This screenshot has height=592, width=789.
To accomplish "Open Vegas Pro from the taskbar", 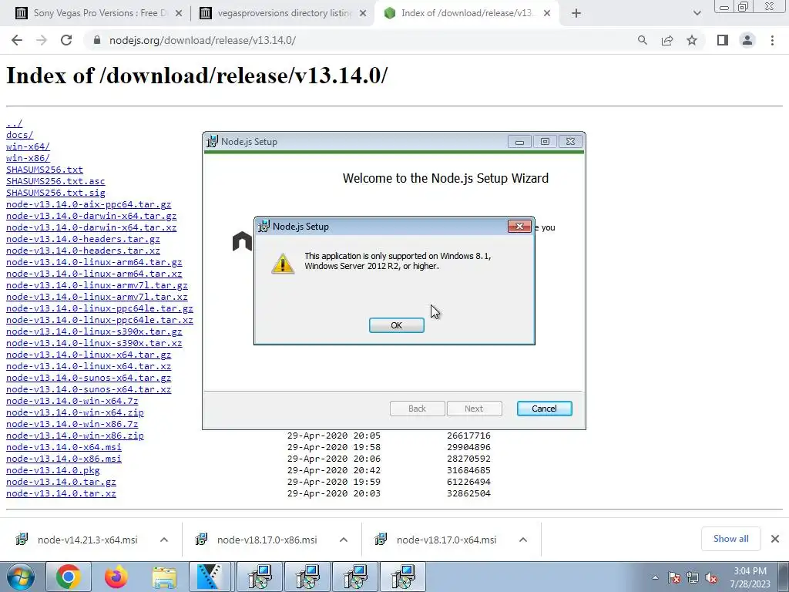I will (x=210, y=577).
